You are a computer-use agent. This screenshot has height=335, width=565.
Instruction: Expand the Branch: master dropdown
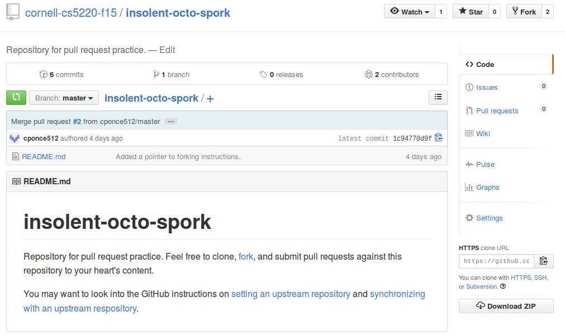coord(64,98)
